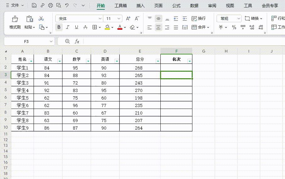Toggle Italic formatting

point(67,27)
